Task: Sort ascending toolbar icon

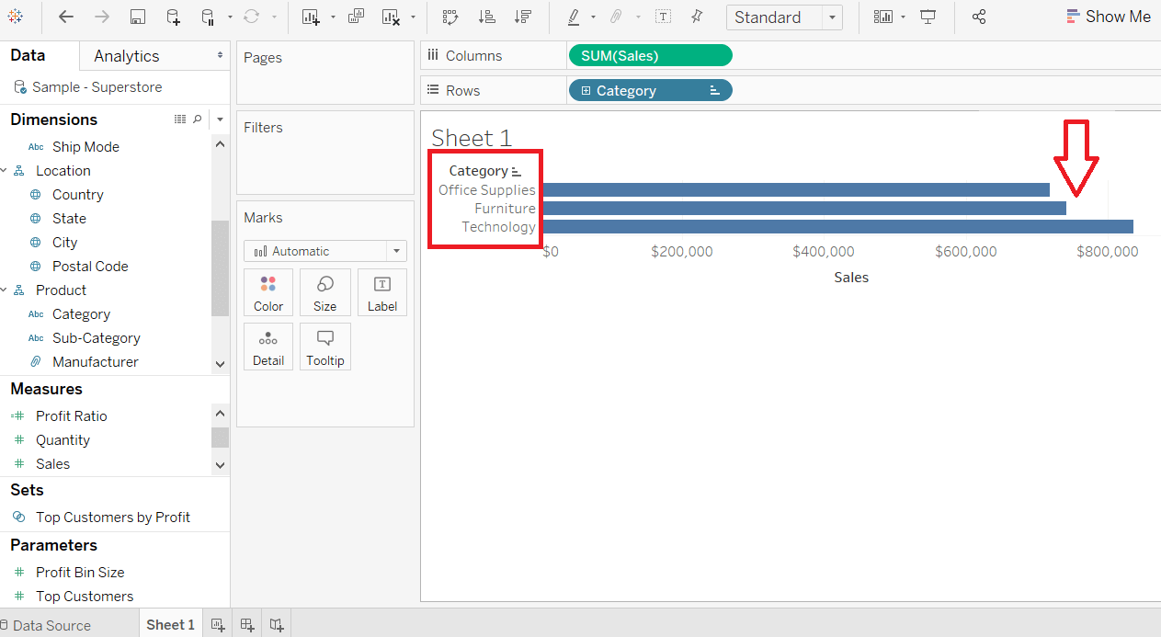Action: [487, 17]
